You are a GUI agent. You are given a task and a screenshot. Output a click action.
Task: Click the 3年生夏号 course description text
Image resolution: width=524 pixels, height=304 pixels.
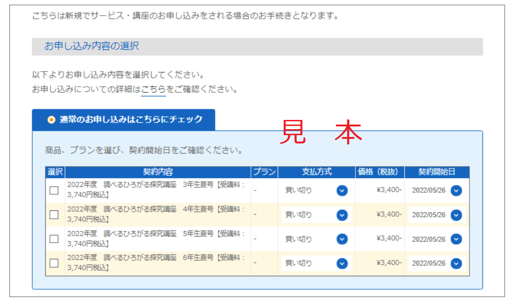click(157, 190)
